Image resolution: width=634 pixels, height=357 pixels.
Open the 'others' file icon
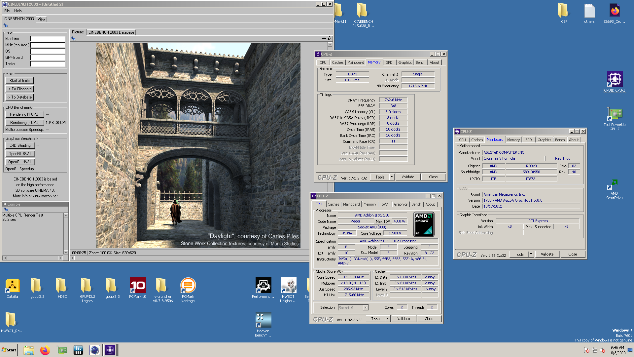pyautogui.click(x=589, y=13)
